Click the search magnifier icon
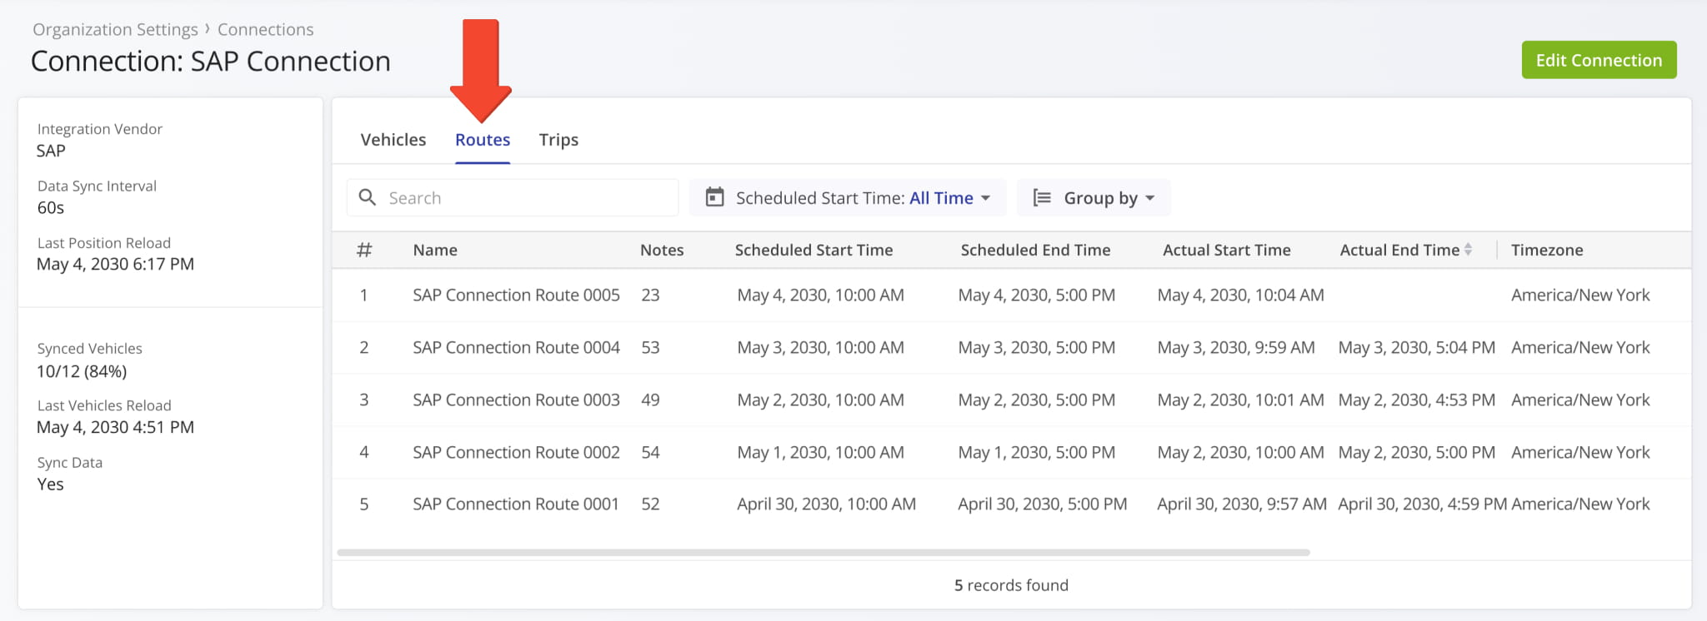The width and height of the screenshot is (1707, 621). pyautogui.click(x=367, y=197)
